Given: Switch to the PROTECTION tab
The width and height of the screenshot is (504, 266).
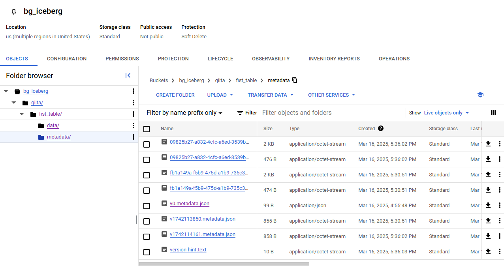Looking at the screenshot, I should [x=173, y=59].
